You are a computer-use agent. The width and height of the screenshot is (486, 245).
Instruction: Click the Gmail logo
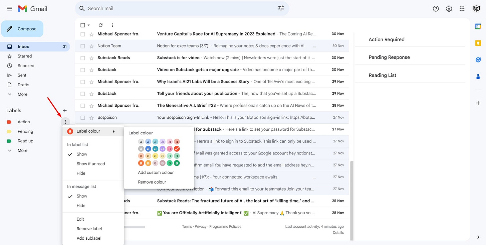32,9
